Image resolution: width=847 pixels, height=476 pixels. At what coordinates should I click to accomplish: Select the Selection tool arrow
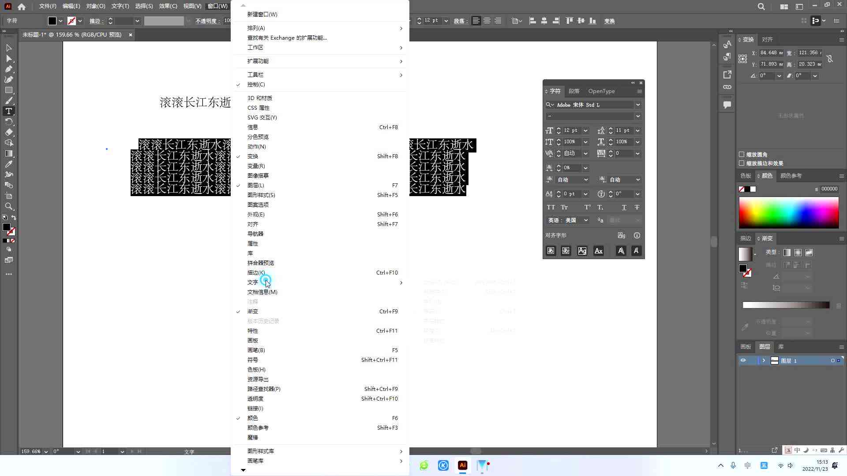pyautogui.click(x=9, y=48)
